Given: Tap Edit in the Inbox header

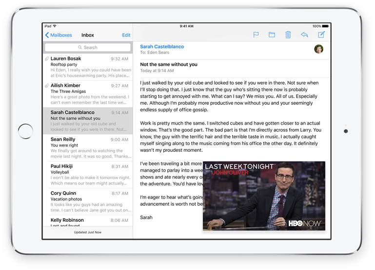Looking at the screenshot, I should [126, 35].
